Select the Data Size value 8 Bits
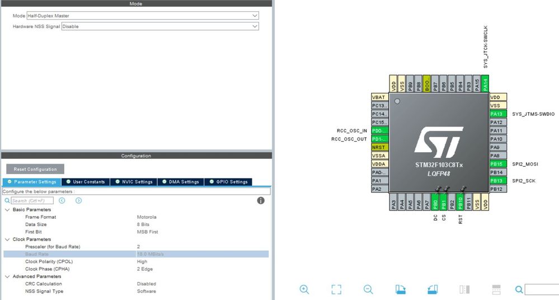559x300 pixels. pos(143,224)
